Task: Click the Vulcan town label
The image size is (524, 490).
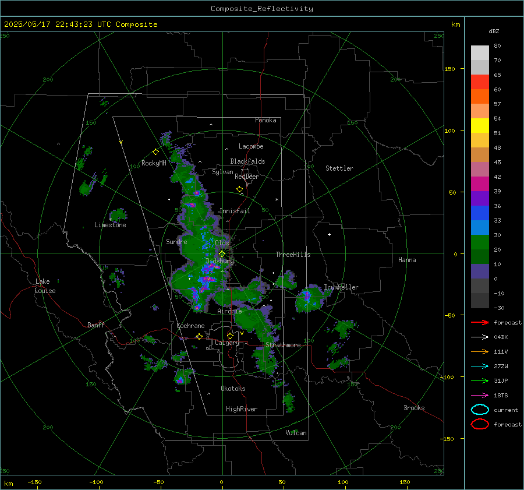Action: click(296, 433)
